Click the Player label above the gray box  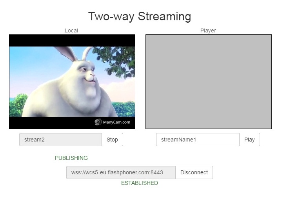208,30
